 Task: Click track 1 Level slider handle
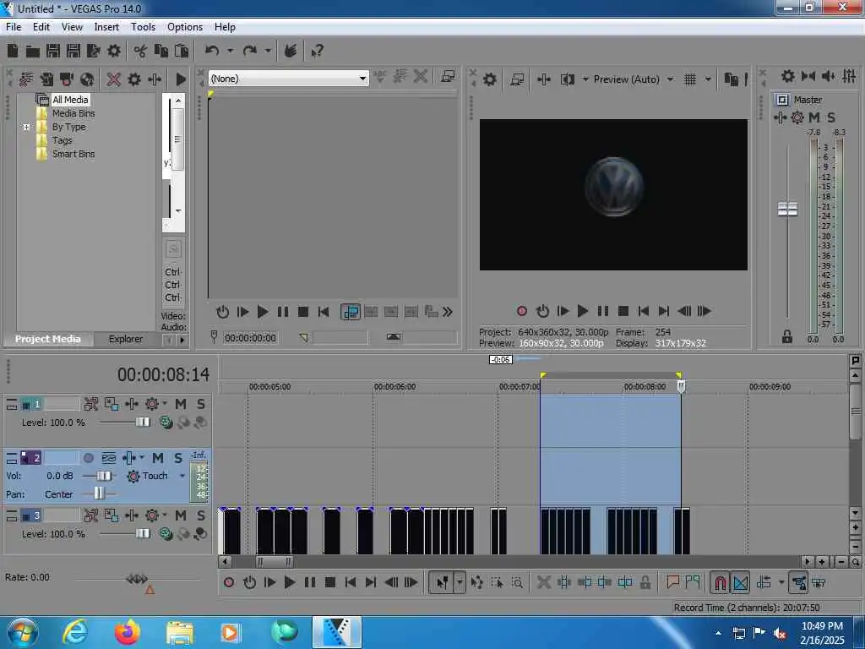142,423
